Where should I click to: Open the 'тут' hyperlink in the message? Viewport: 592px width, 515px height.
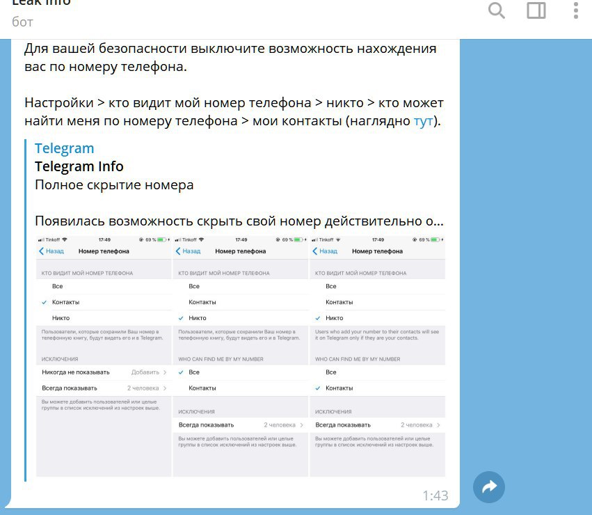pyautogui.click(x=423, y=121)
